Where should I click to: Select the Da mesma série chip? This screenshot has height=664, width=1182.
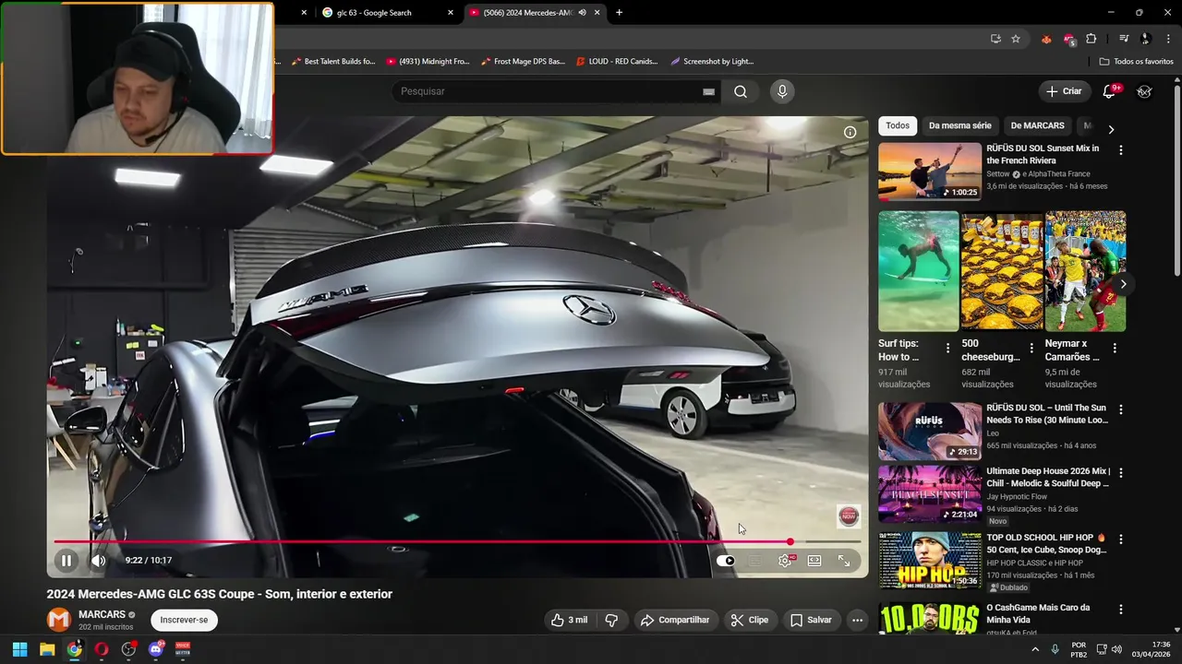959,125
